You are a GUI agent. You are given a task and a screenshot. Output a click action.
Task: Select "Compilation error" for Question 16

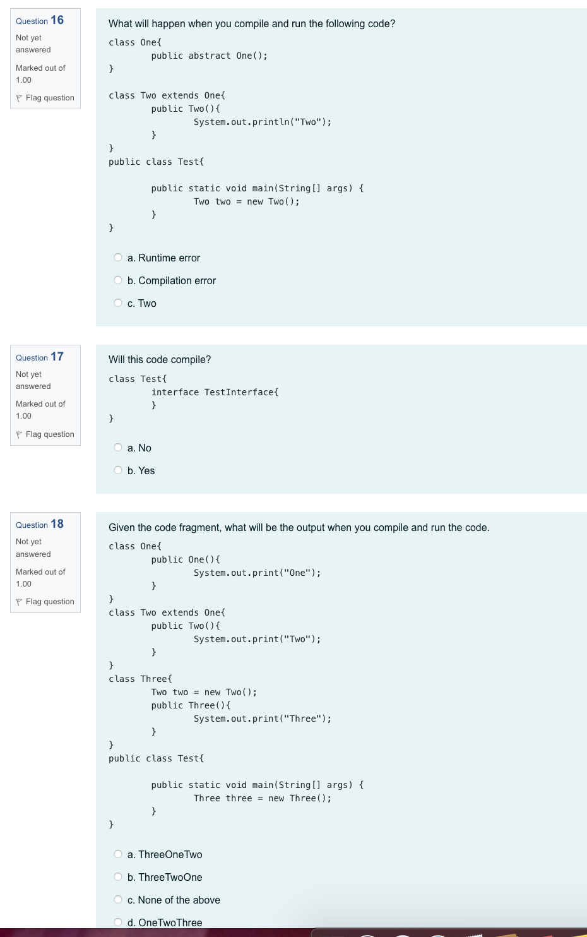coord(118,280)
